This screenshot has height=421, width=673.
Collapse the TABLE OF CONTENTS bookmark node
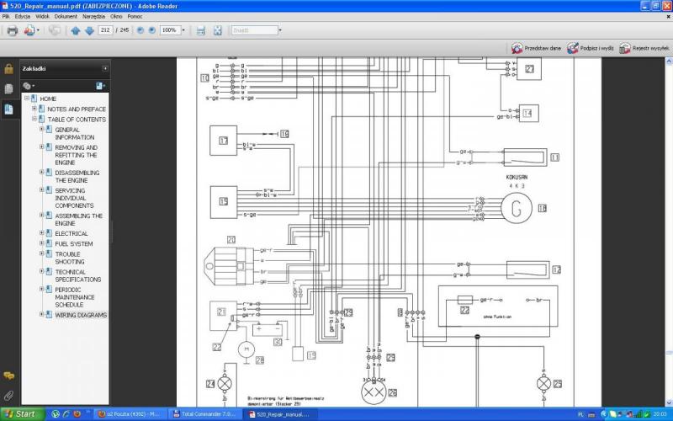pos(34,119)
